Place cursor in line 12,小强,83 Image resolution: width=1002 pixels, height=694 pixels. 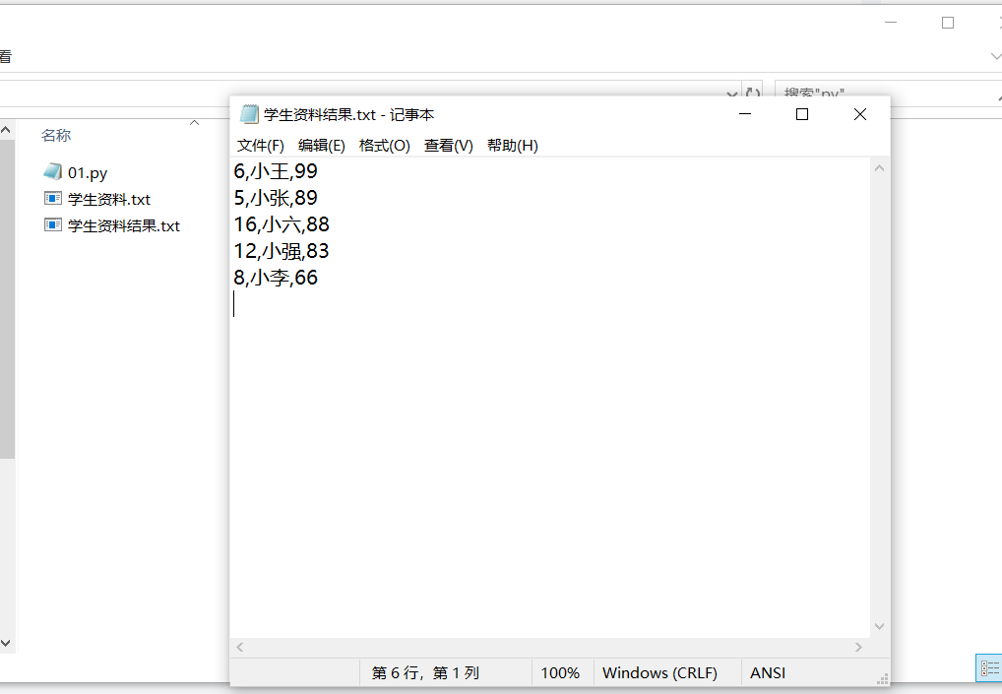[x=282, y=251]
